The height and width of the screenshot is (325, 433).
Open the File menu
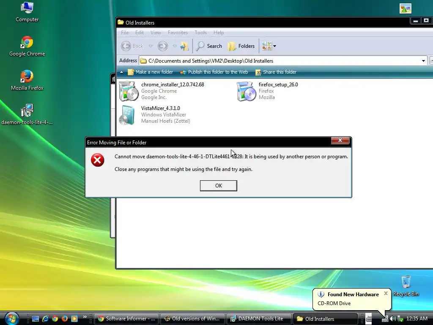click(x=125, y=33)
